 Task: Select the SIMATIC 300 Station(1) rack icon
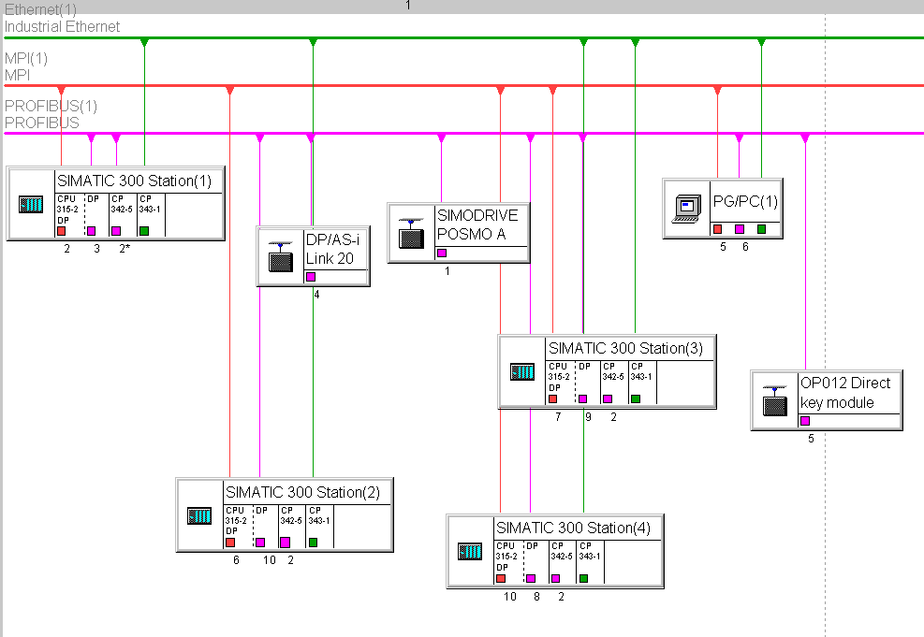click(31, 204)
